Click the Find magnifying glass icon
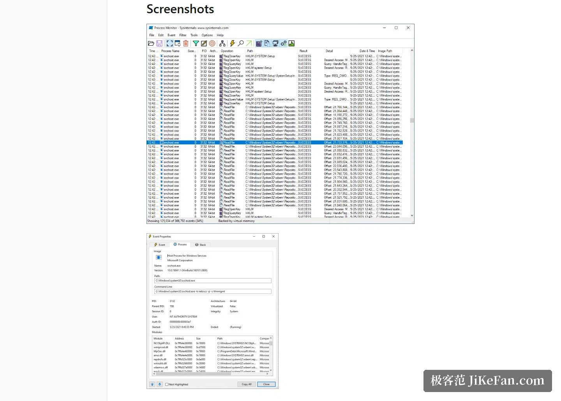Screen dimensions: 561x401 (241, 44)
